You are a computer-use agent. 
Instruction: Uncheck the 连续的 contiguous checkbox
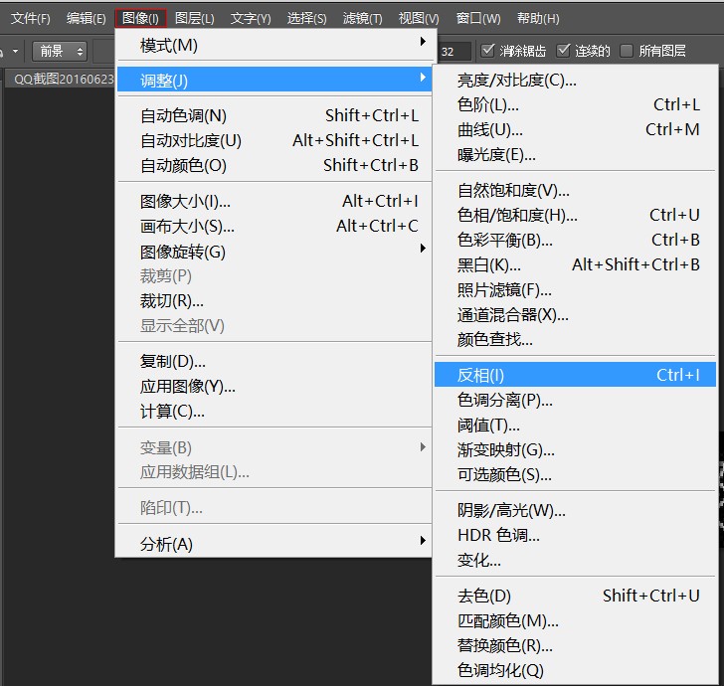(x=564, y=51)
